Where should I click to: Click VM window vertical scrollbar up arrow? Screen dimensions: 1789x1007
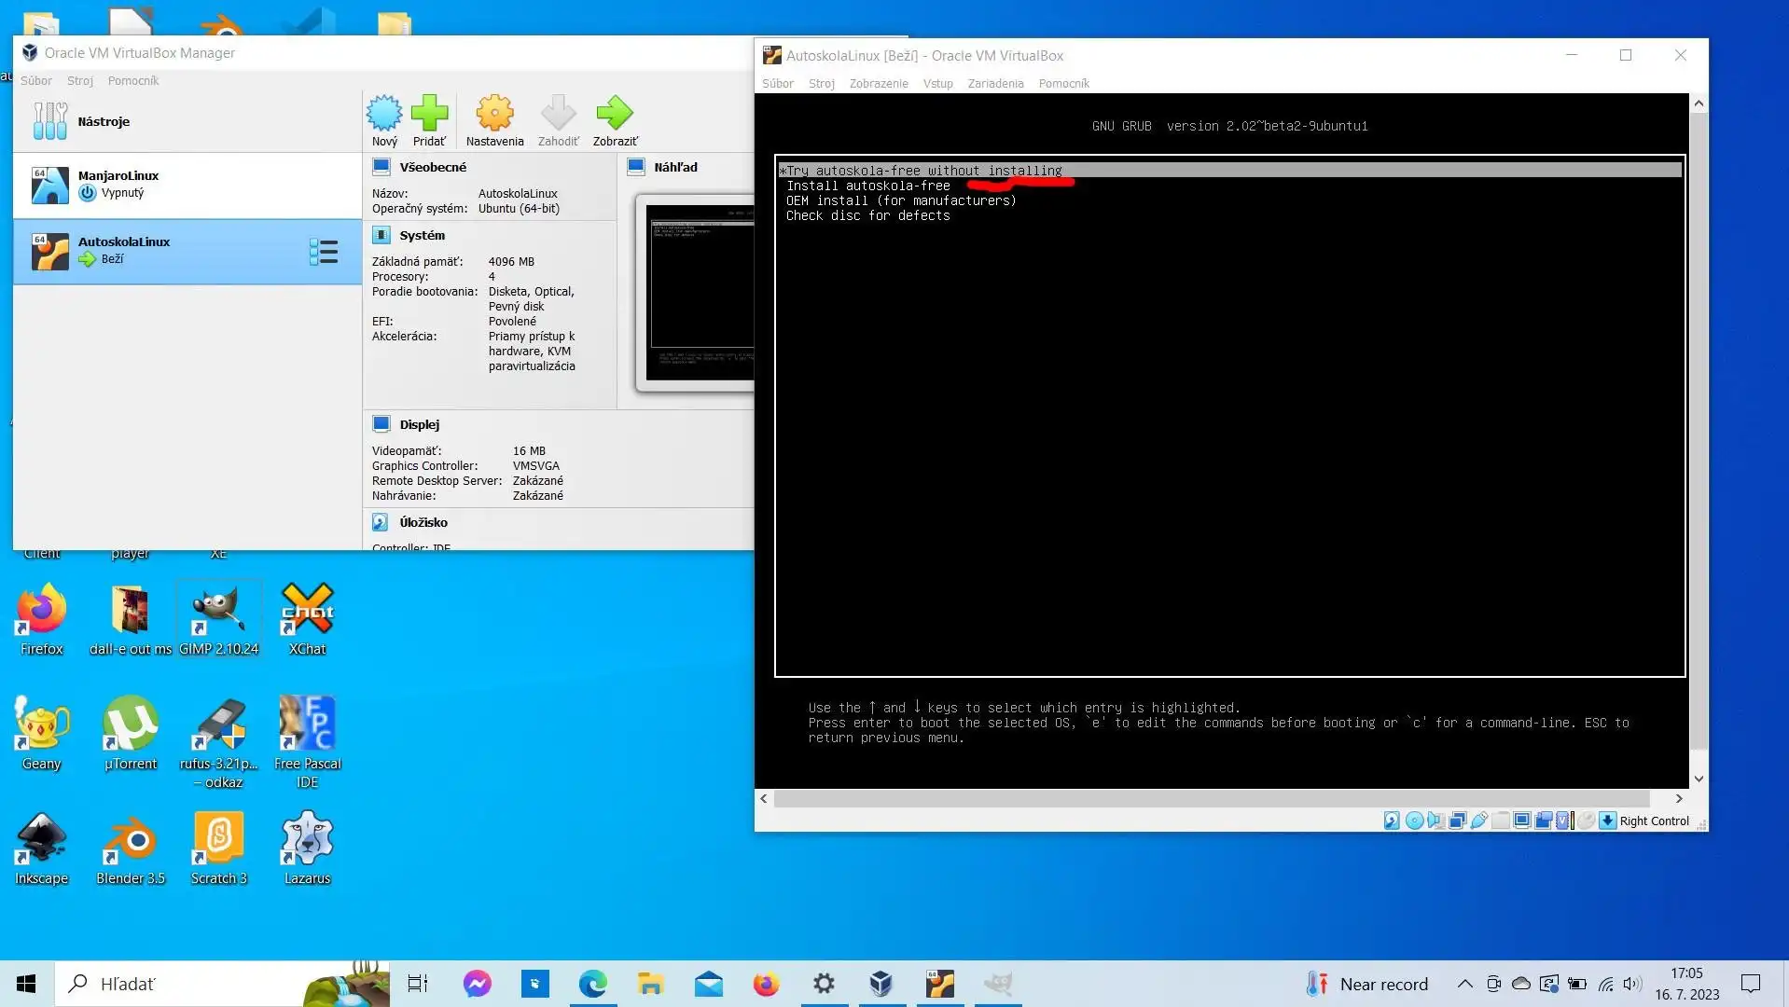[1699, 103]
